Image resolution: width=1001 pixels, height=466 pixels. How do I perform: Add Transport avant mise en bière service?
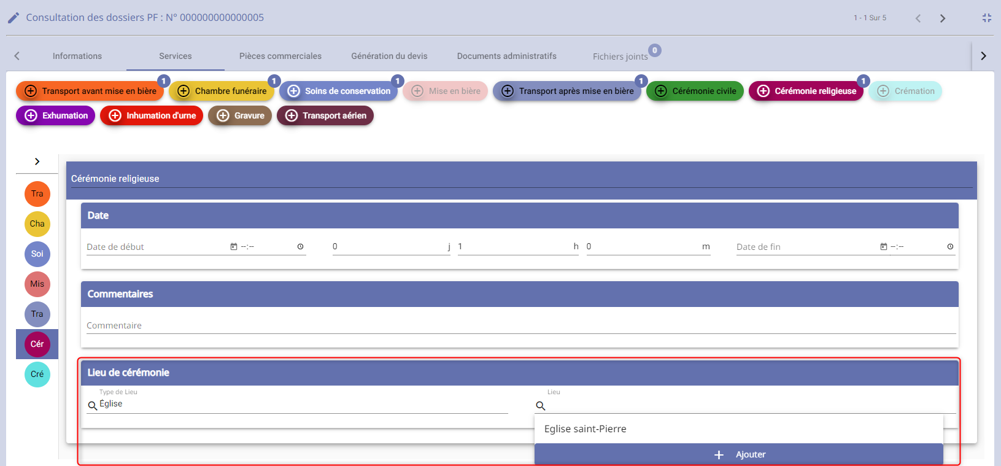[90, 91]
